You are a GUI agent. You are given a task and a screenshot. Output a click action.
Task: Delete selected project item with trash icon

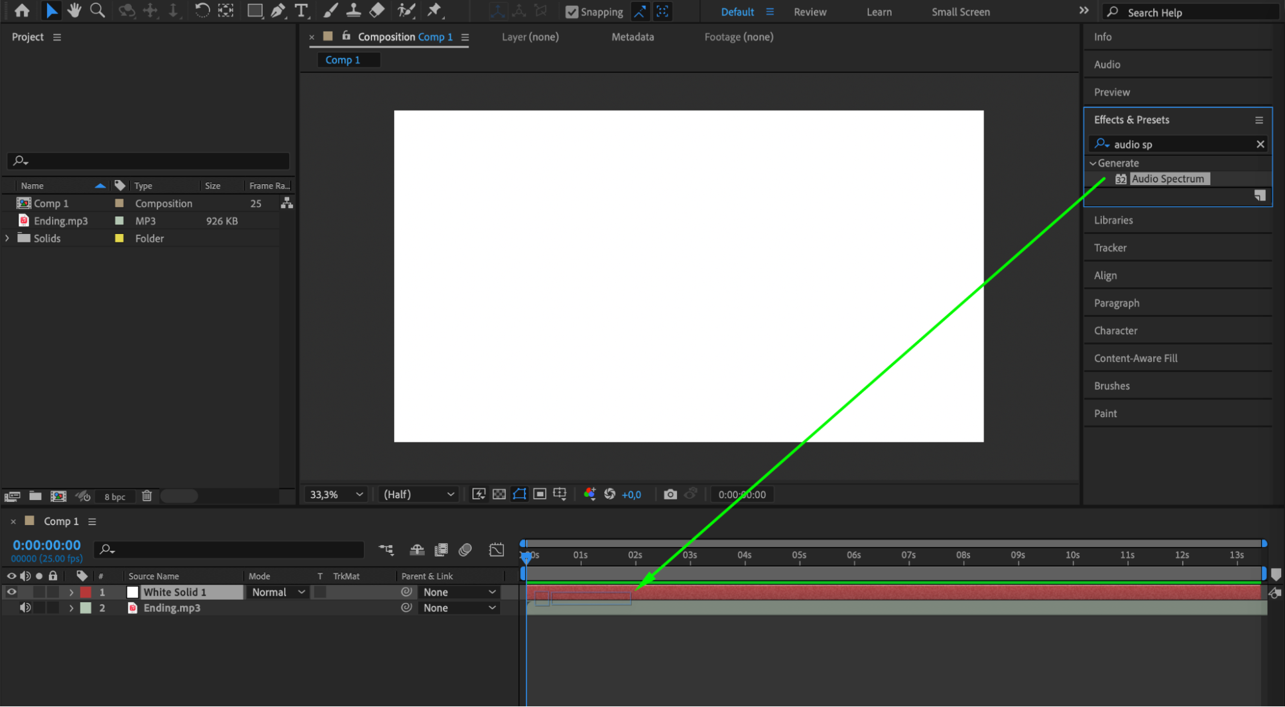(x=147, y=496)
